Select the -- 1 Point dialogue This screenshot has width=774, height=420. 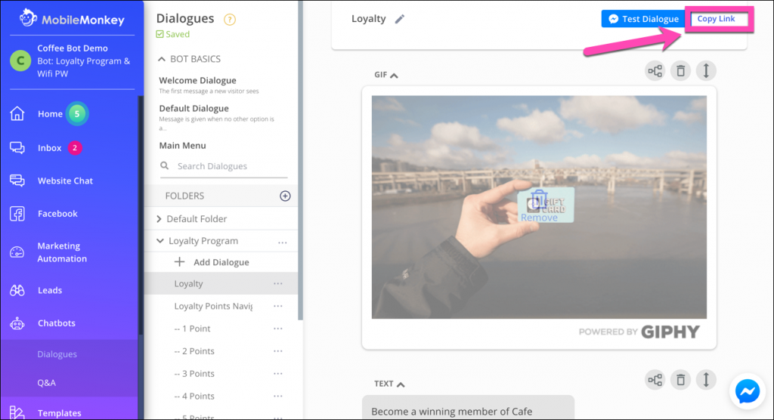click(192, 329)
